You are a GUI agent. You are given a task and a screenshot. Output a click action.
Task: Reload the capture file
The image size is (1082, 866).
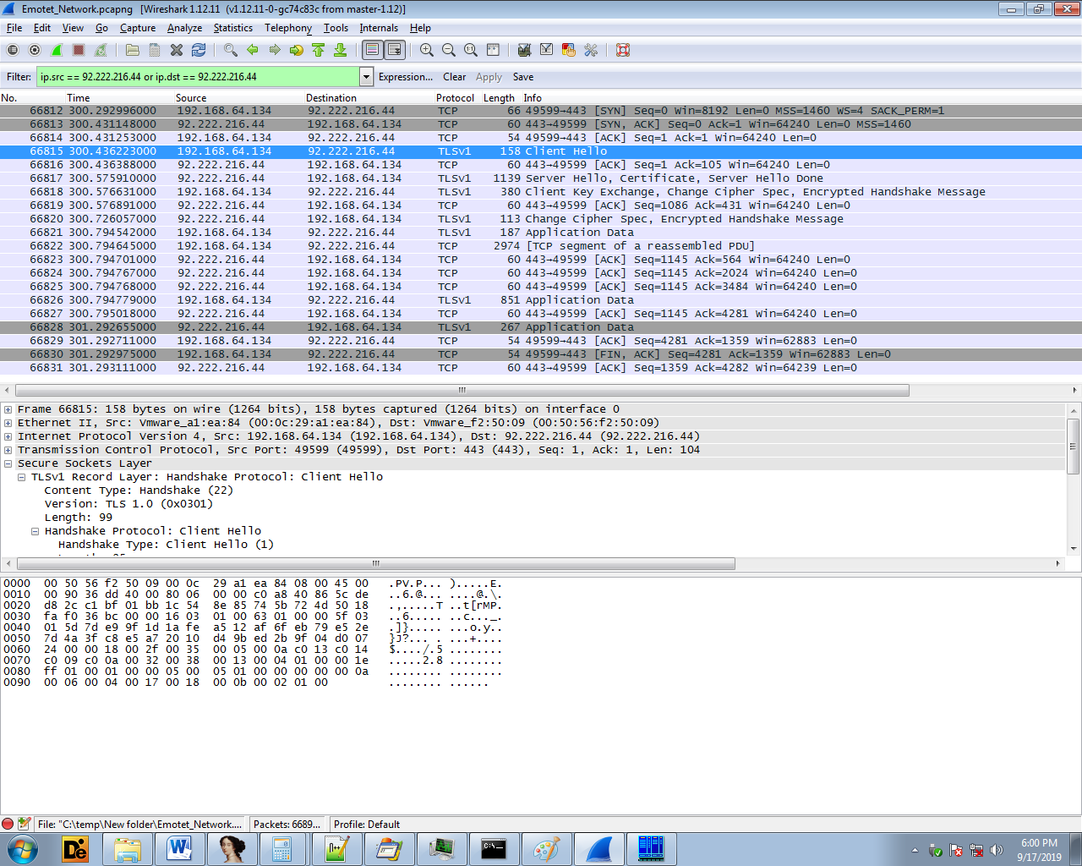coord(199,50)
